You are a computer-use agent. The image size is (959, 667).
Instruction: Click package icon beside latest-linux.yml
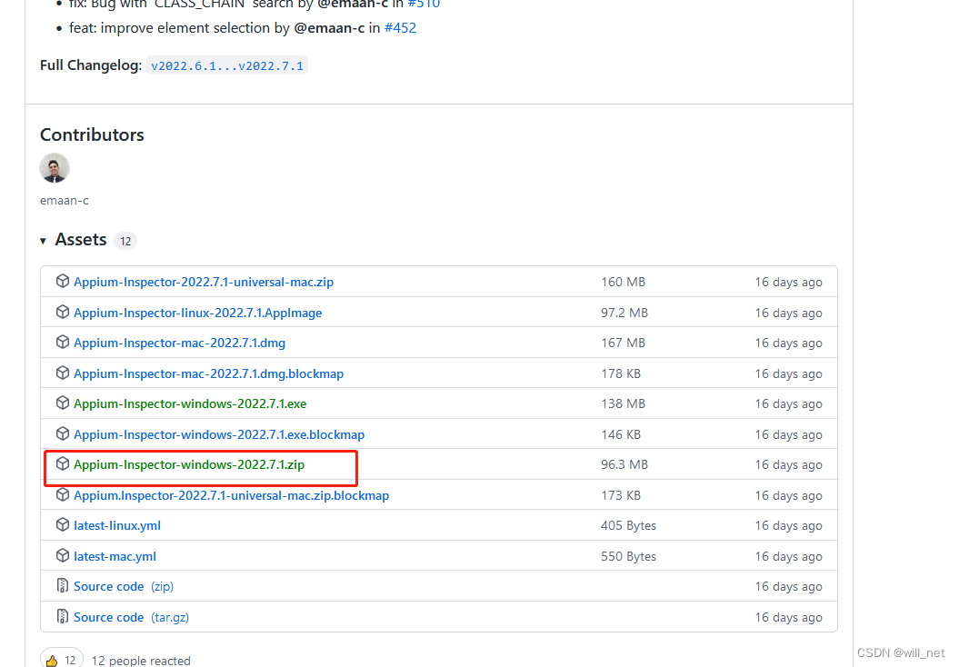(63, 524)
